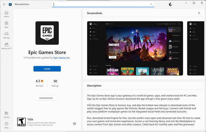Viewport: 206px width, 132px height.
Task: Share the app with the share icon
Action: click(x=74, y=124)
